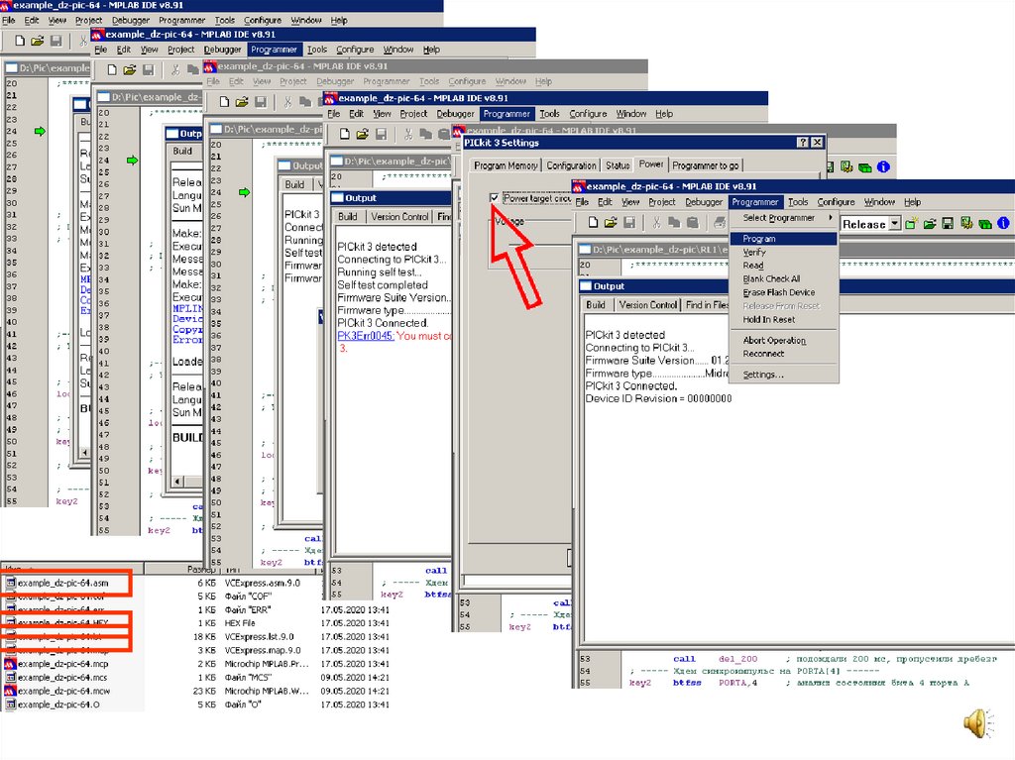Click "PICkit 3 Connected." line in front Output window
The width and height of the screenshot is (1015, 760).
point(631,385)
